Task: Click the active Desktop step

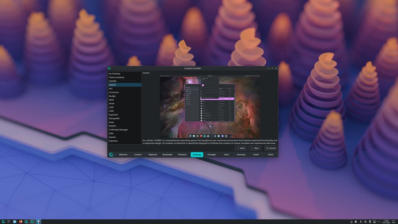Action: click(x=197, y=154)
